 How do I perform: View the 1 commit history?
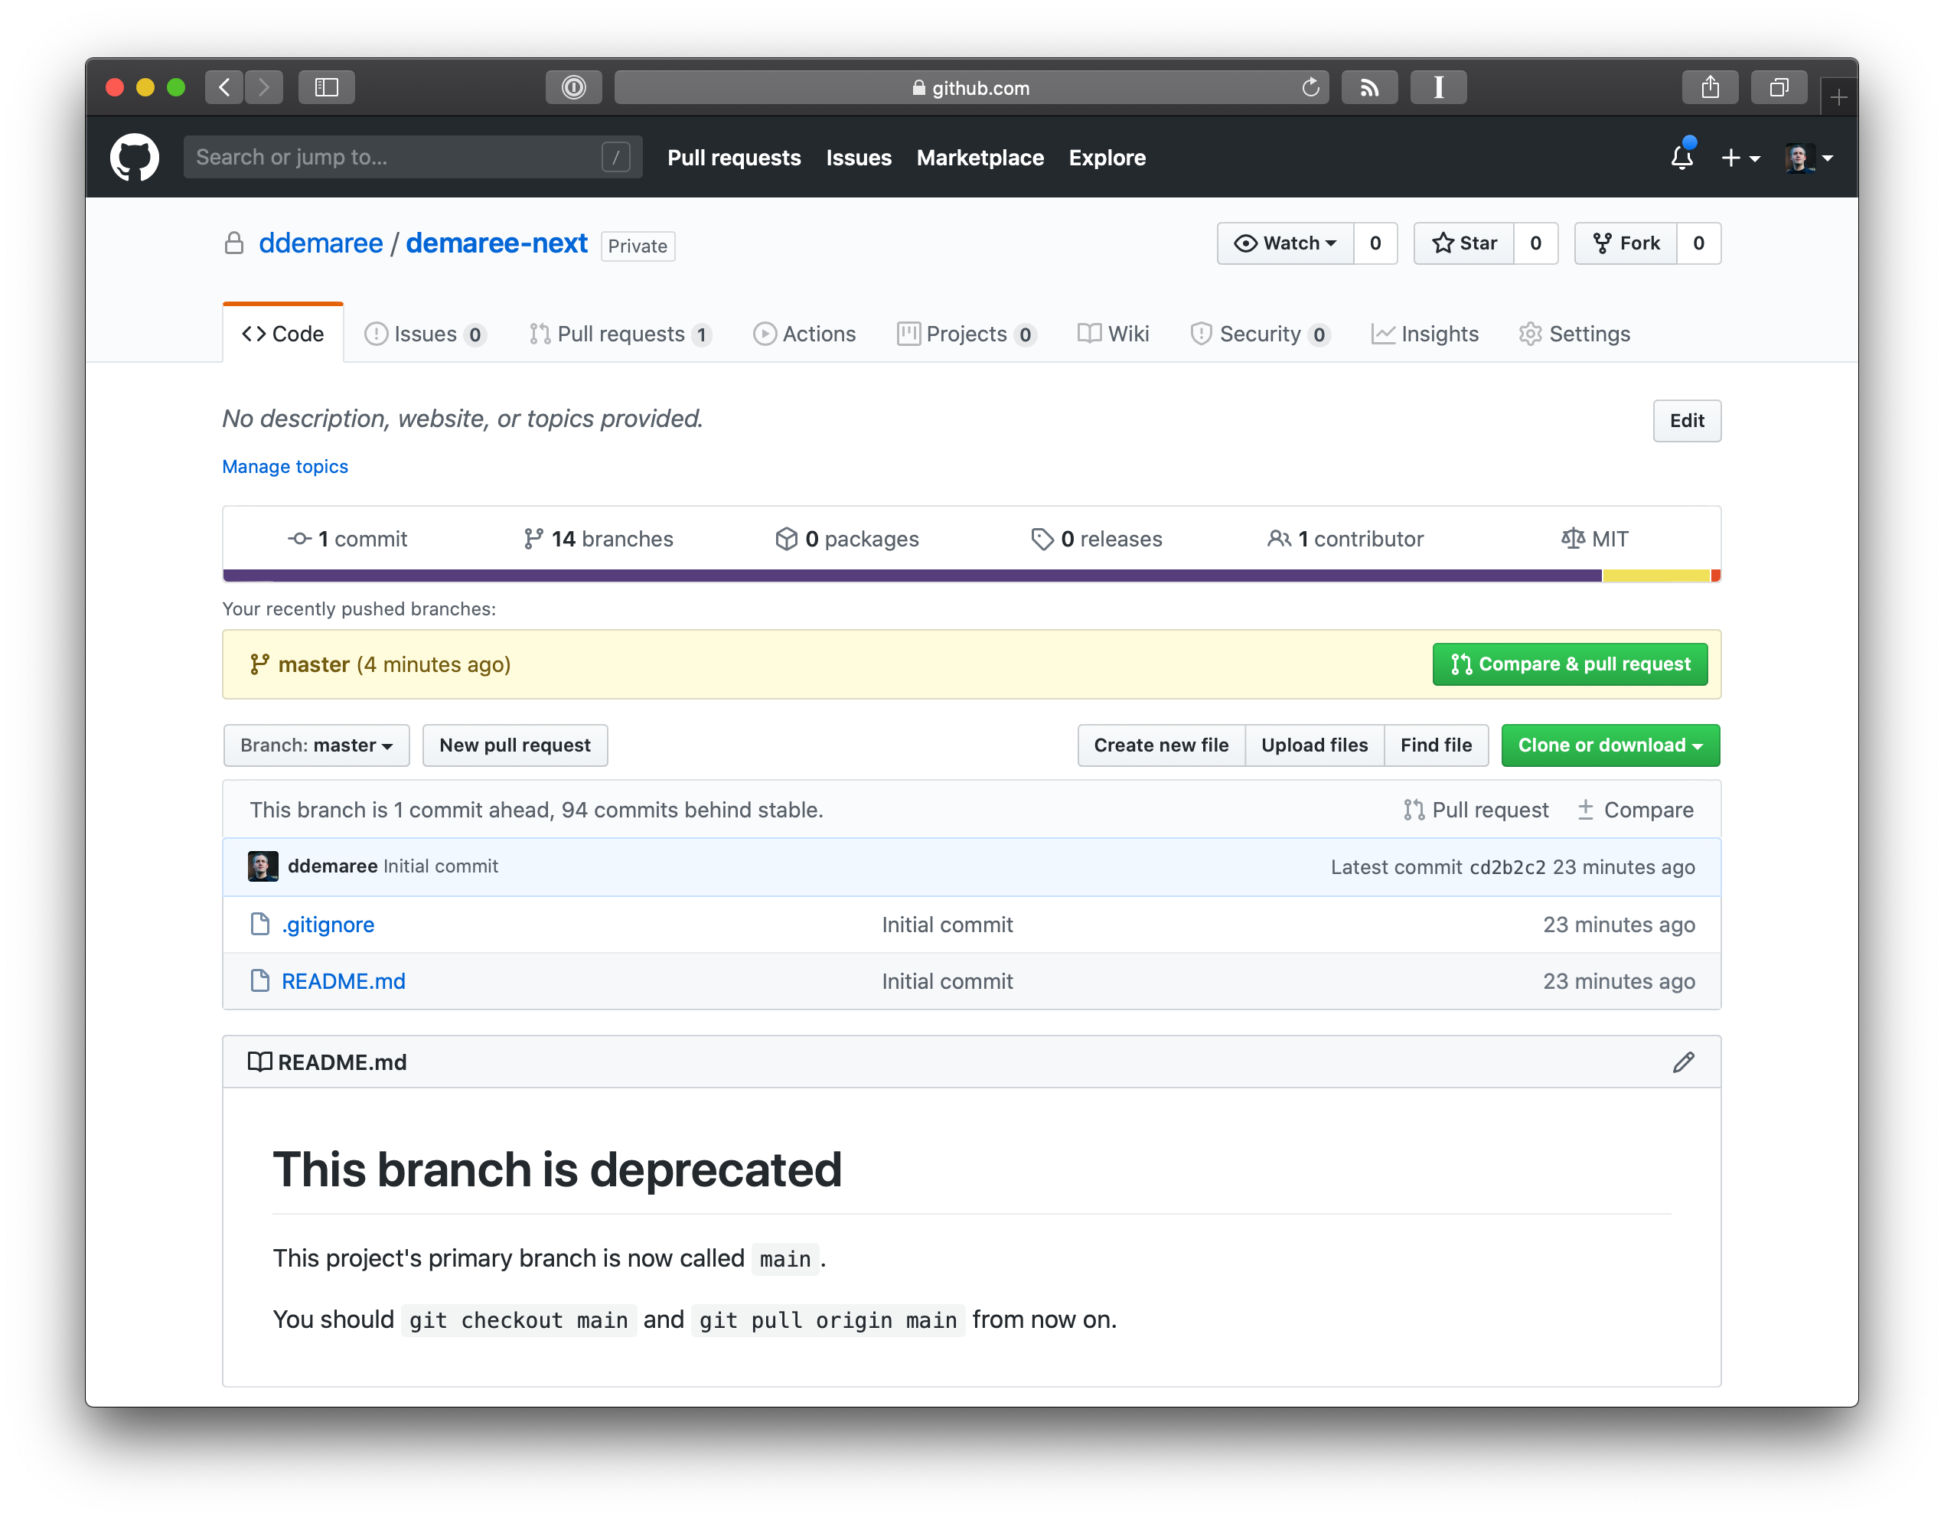coord(347,538)
